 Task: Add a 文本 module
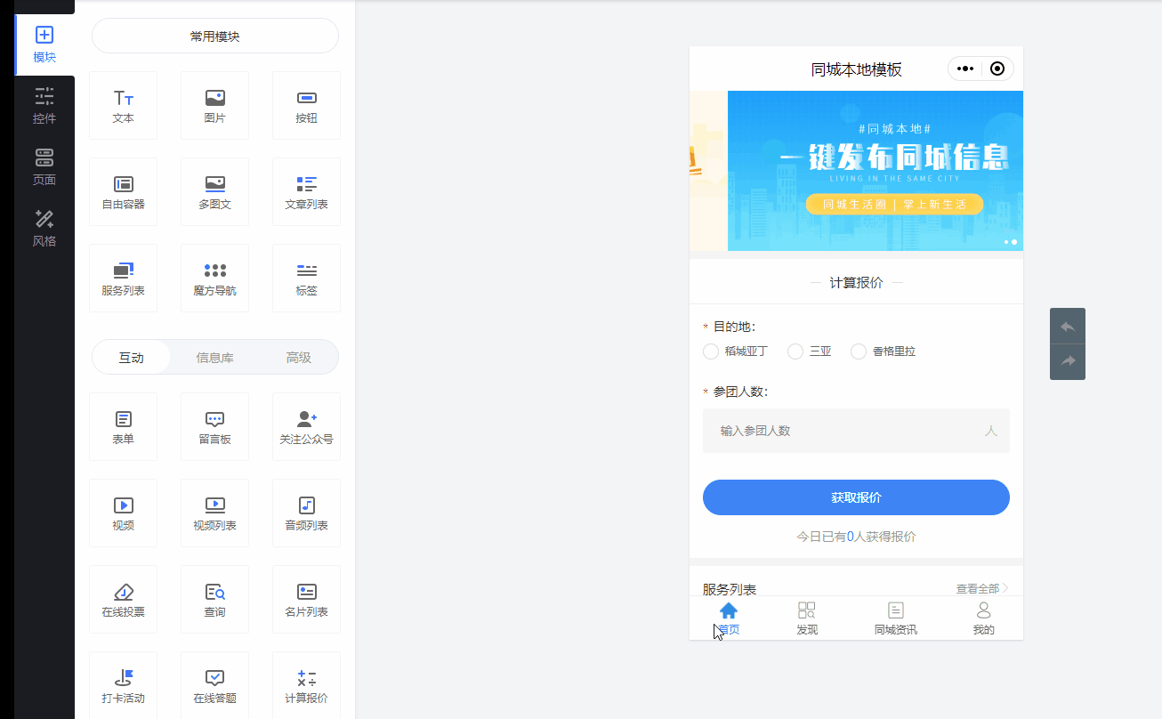(124, 106)
